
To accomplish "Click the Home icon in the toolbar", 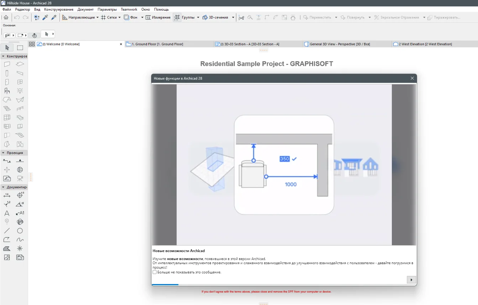I will point(6,17).
